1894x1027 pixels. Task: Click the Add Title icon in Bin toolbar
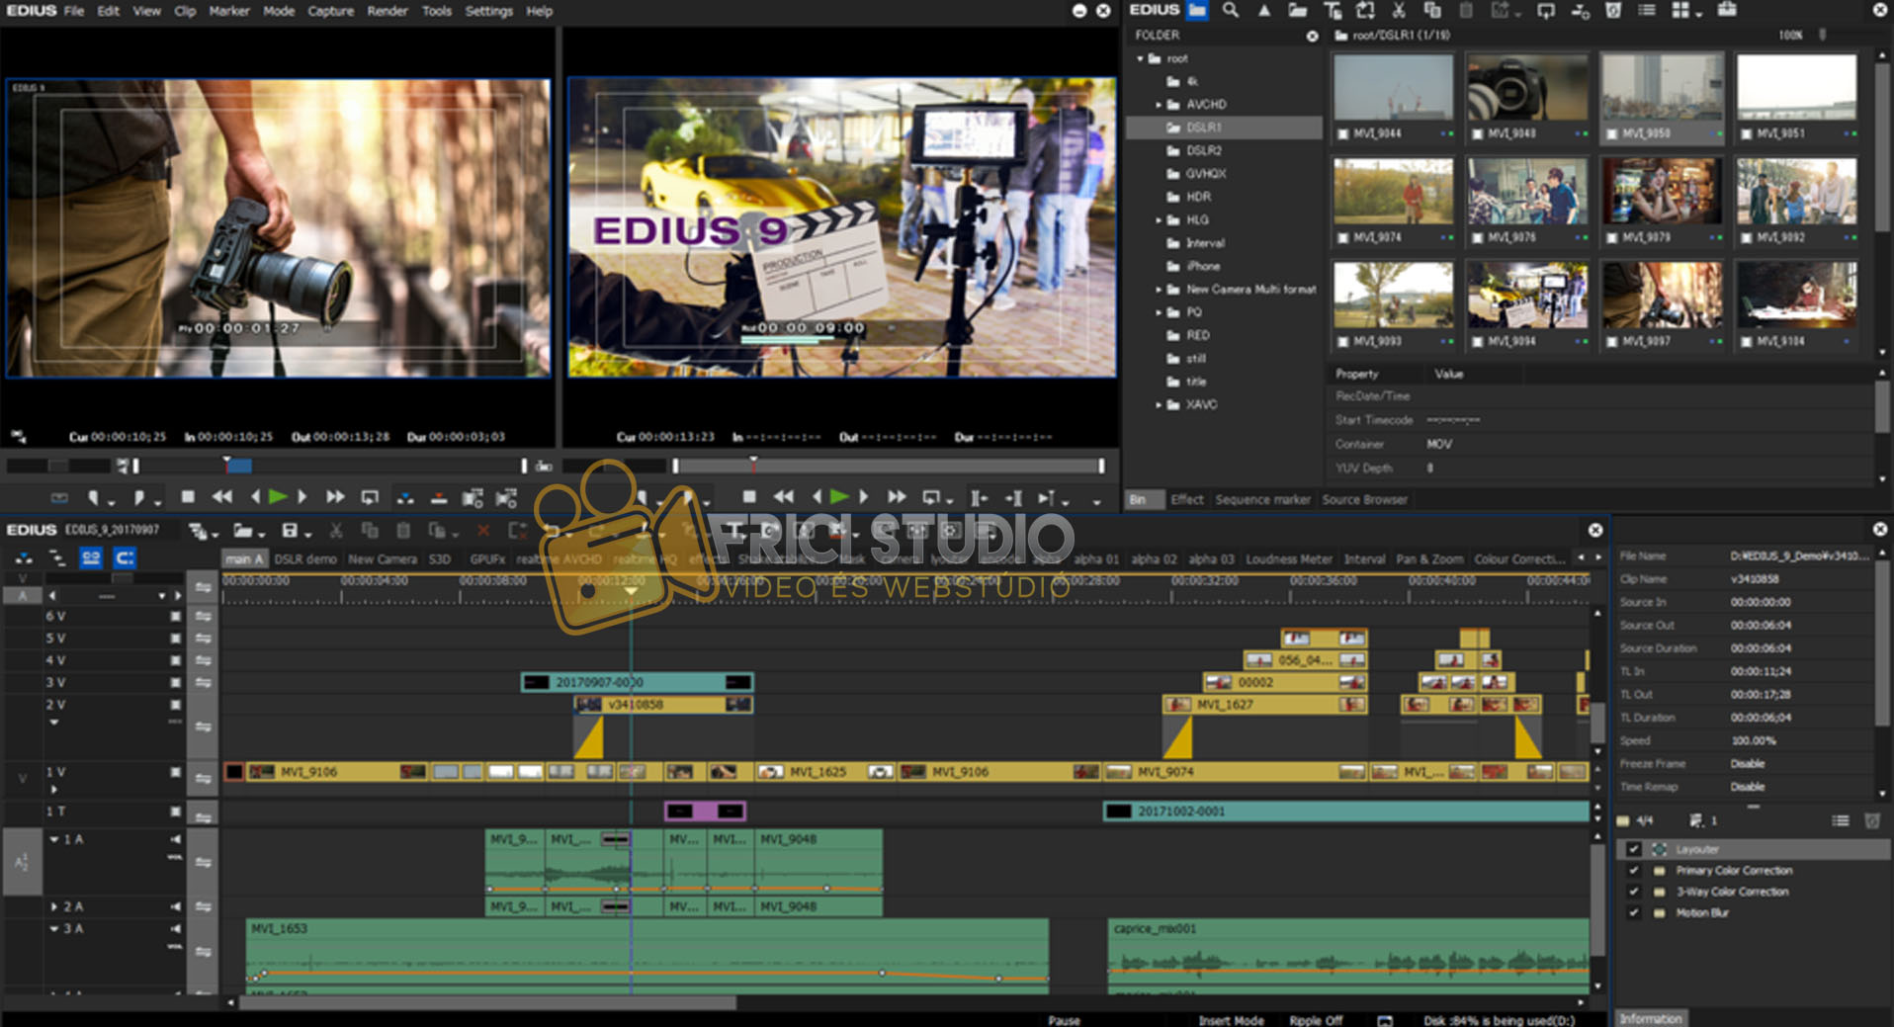tap(1333, 10)
